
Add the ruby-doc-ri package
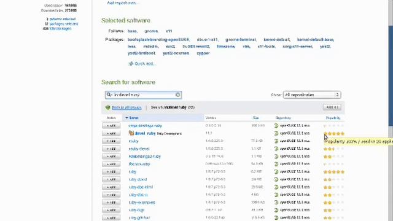click(111, 195)
